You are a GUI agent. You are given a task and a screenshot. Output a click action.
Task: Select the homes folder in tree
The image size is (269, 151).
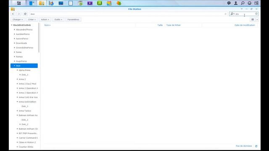click(19, 57)
